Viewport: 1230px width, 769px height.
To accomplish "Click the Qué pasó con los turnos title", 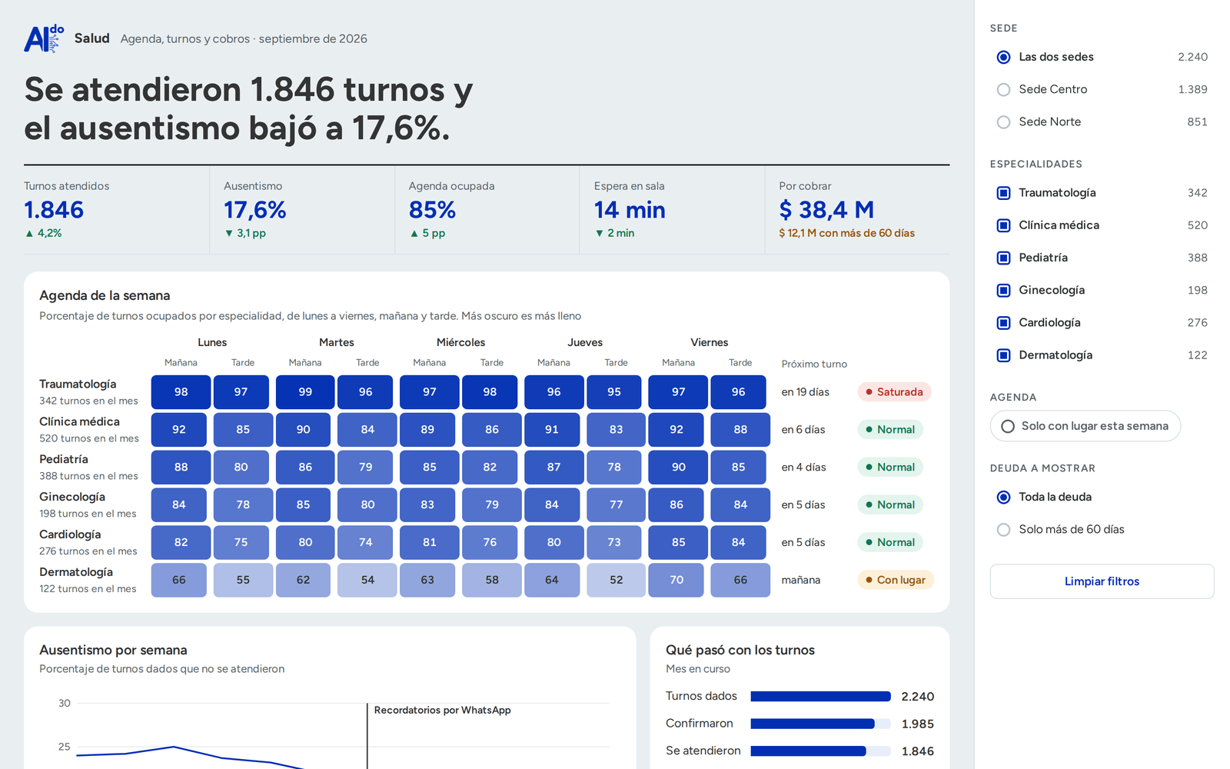I will [740, 650].
